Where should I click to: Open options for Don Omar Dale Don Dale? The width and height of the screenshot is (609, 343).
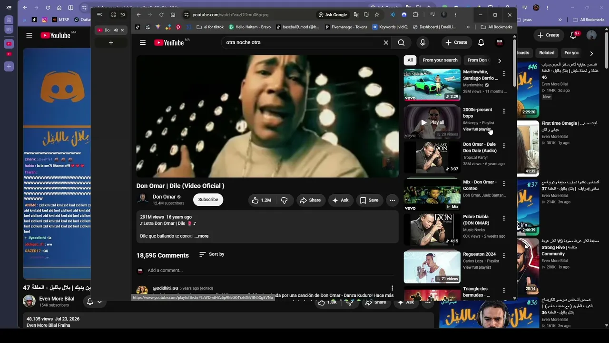(504, 146)
